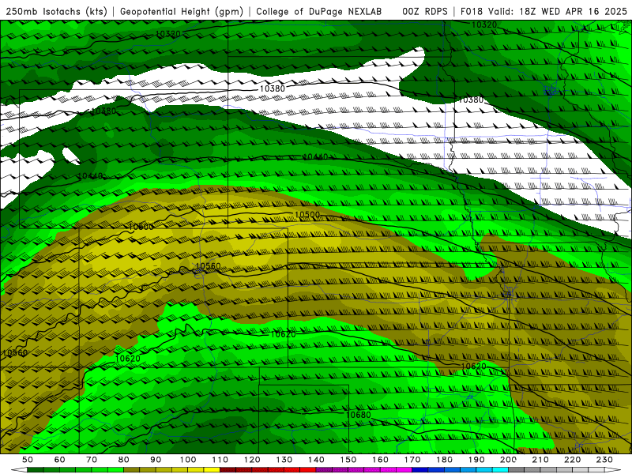Click the bright yellow swatch left of 110
632x474 pixels.
click(212, 470)
